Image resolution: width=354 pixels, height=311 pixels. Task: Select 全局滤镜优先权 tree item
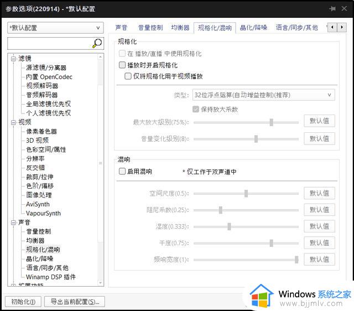(48, 104)
